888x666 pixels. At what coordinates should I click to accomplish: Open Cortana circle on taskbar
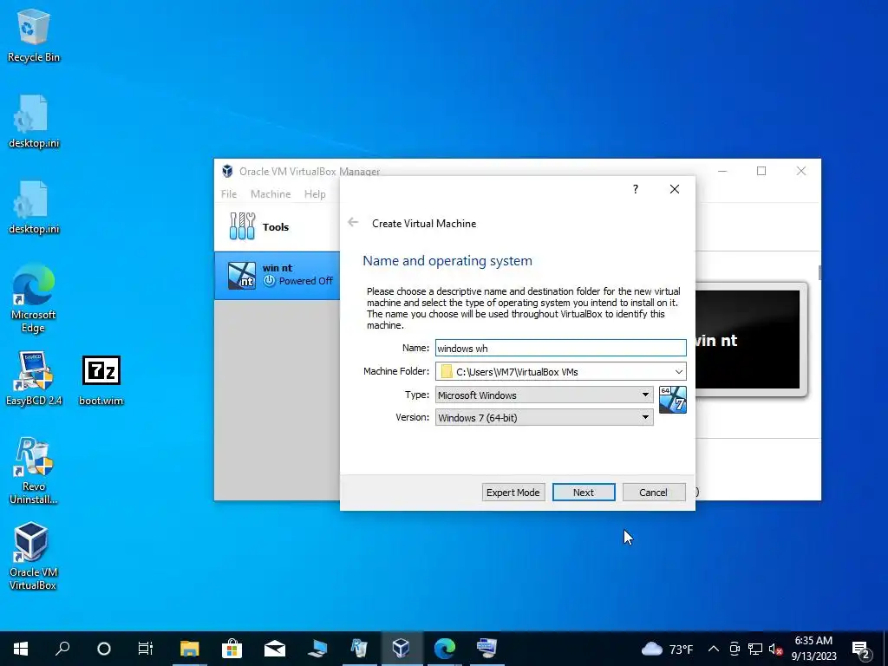pyautogui.click(x=104, y=649)
